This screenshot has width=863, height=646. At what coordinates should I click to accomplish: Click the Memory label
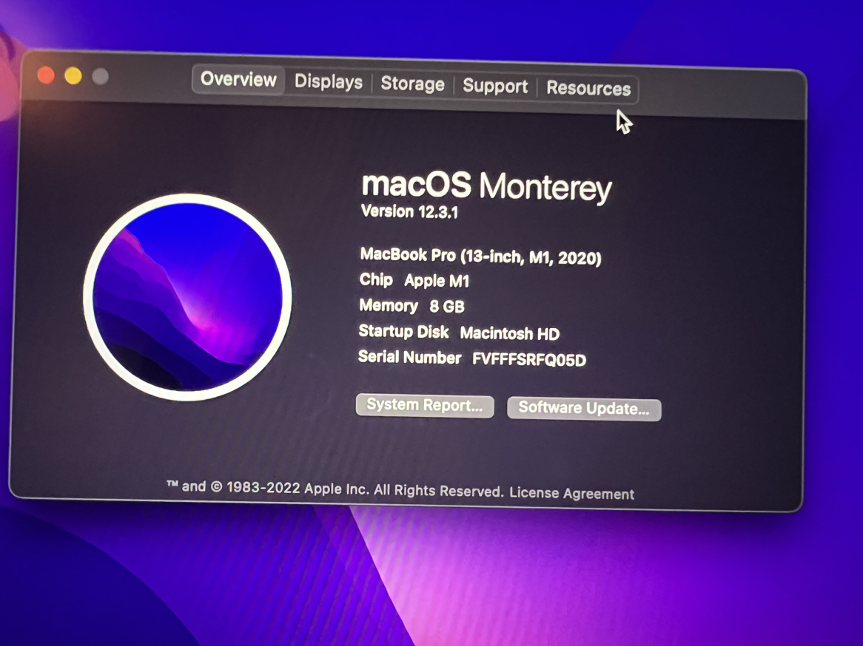(389, 305)
